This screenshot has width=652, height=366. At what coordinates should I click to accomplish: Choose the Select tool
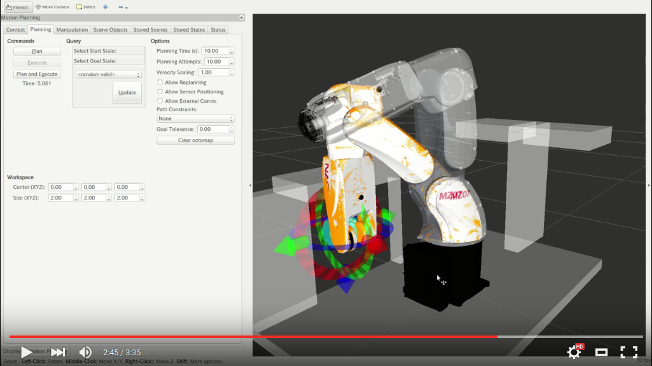(x=86, y=7)
